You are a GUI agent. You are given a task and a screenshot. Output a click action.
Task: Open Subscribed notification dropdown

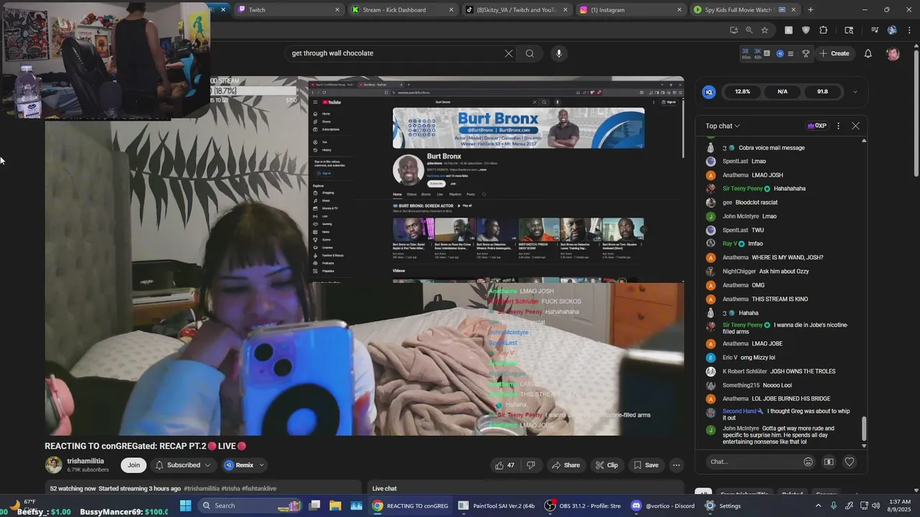click(x=183, y=465)
